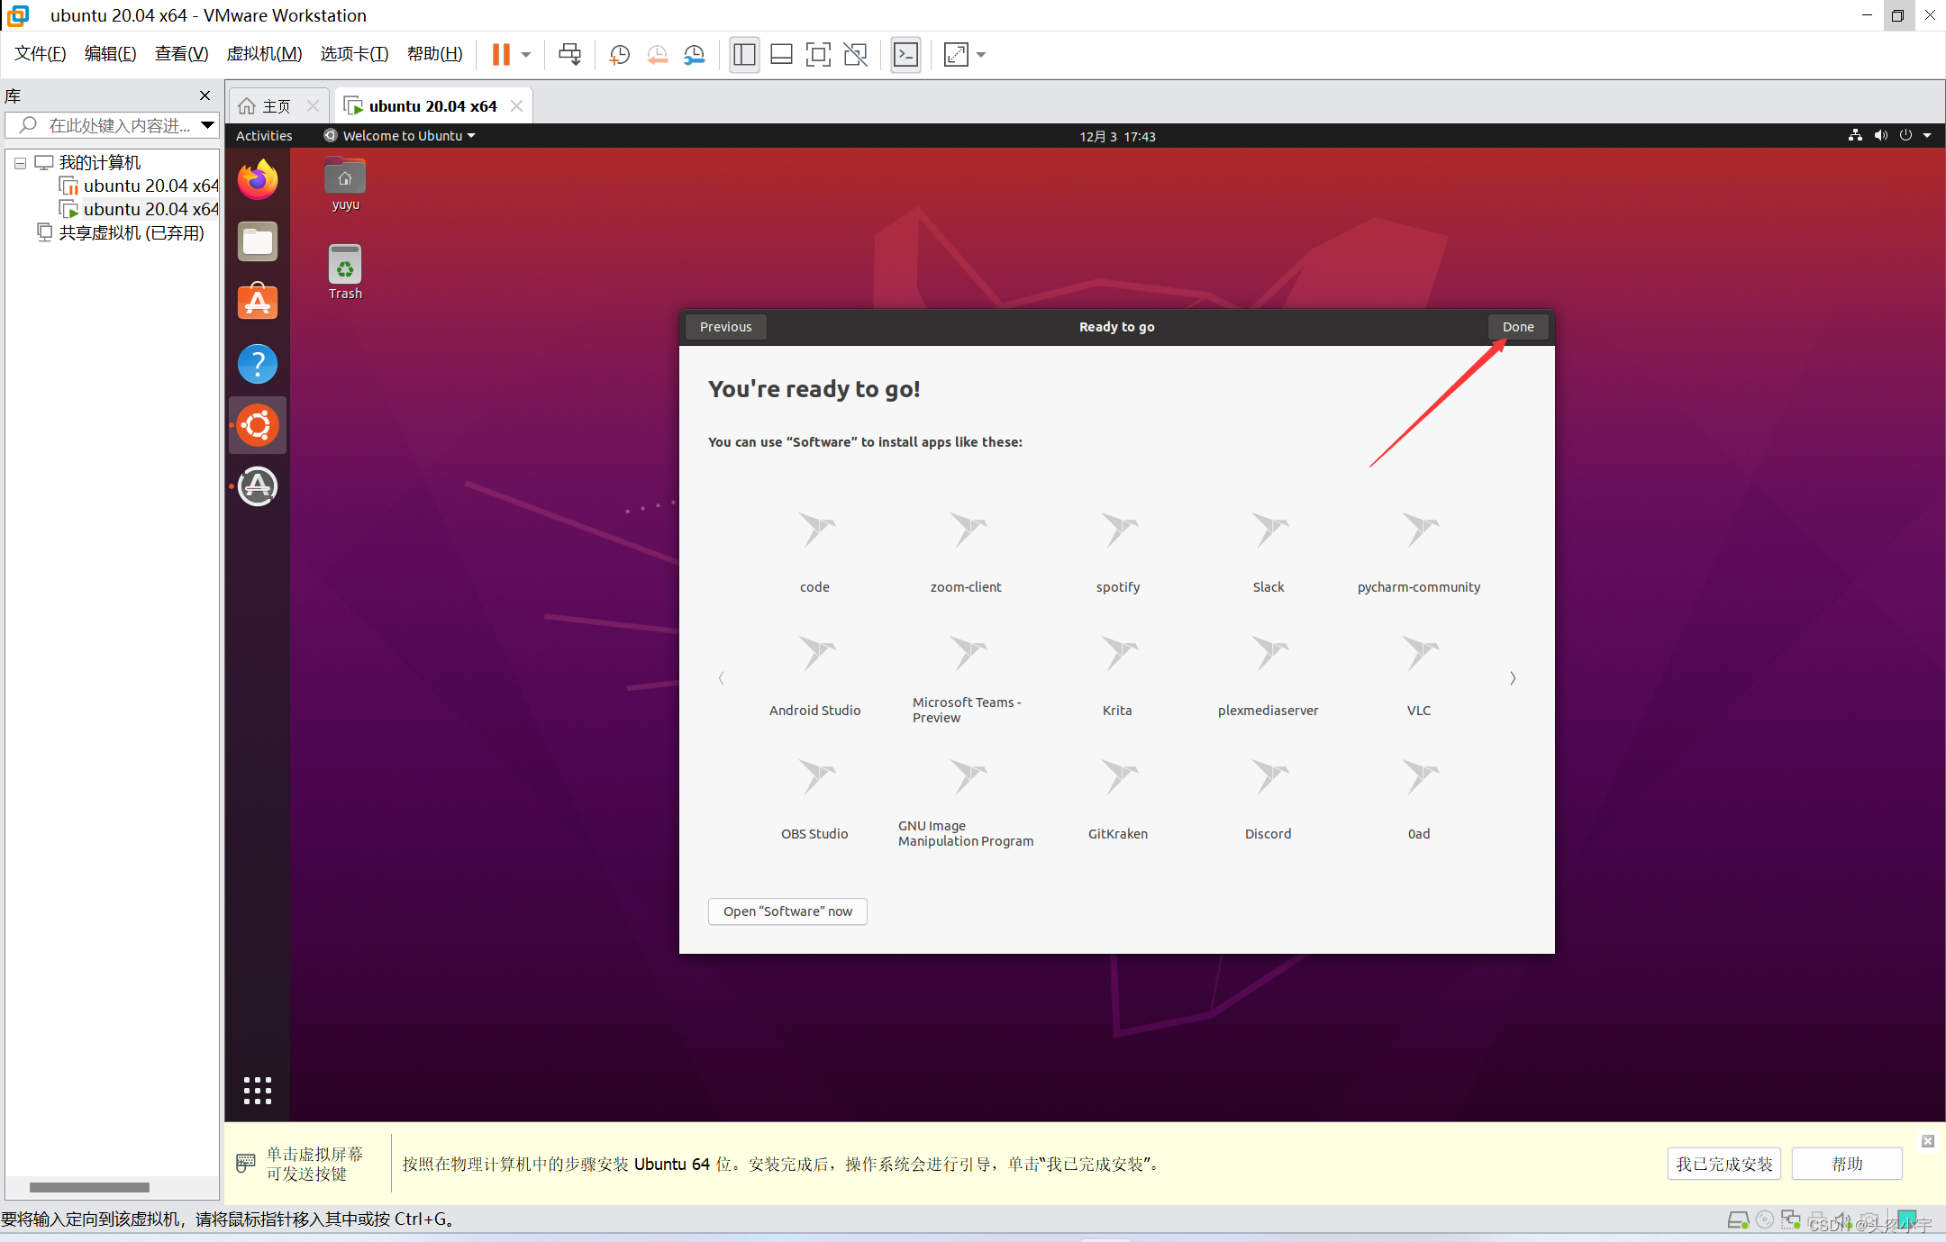Toggle the thumbnail bar view icon
Screen dimensions: 1946x1242
click(781, 55)
